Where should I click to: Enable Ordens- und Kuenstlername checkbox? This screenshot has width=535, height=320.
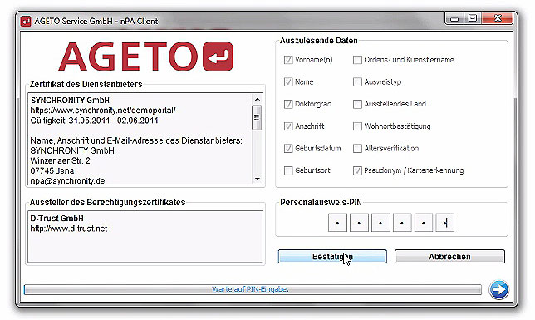357,60
